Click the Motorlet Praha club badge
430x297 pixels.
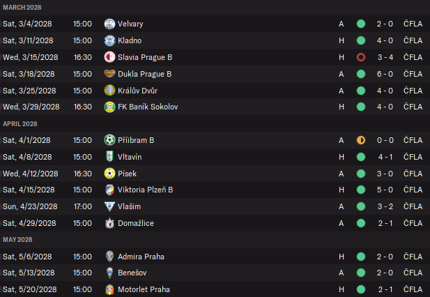109,289
